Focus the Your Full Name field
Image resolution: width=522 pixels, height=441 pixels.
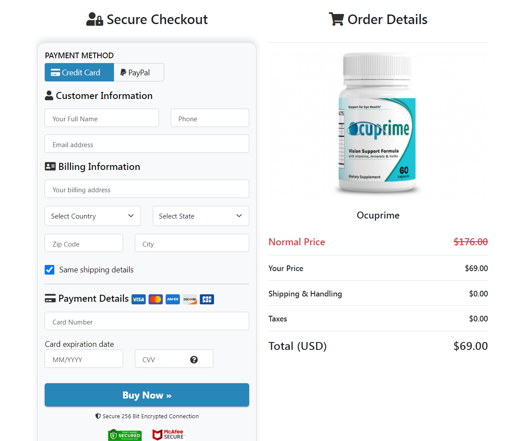click(x=102, y=118)
